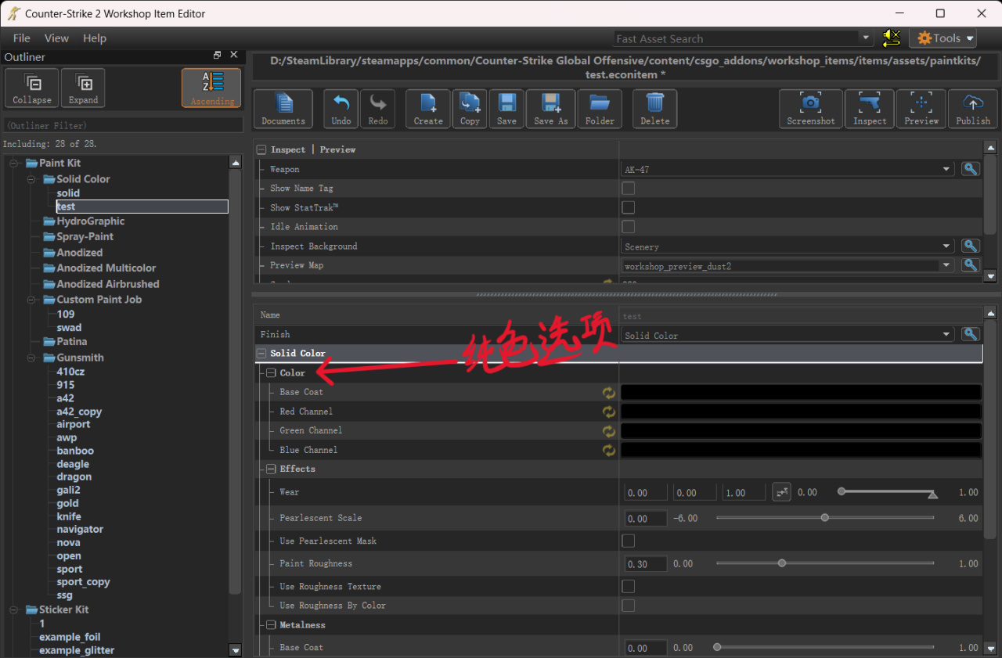Collapse the Effects property group

point(271,469)
